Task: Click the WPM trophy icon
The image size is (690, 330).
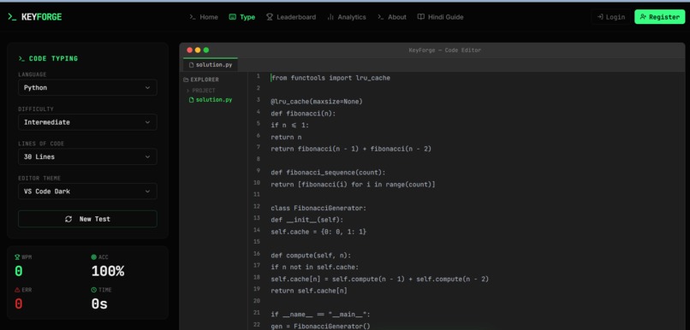Action: coord(17,257)
